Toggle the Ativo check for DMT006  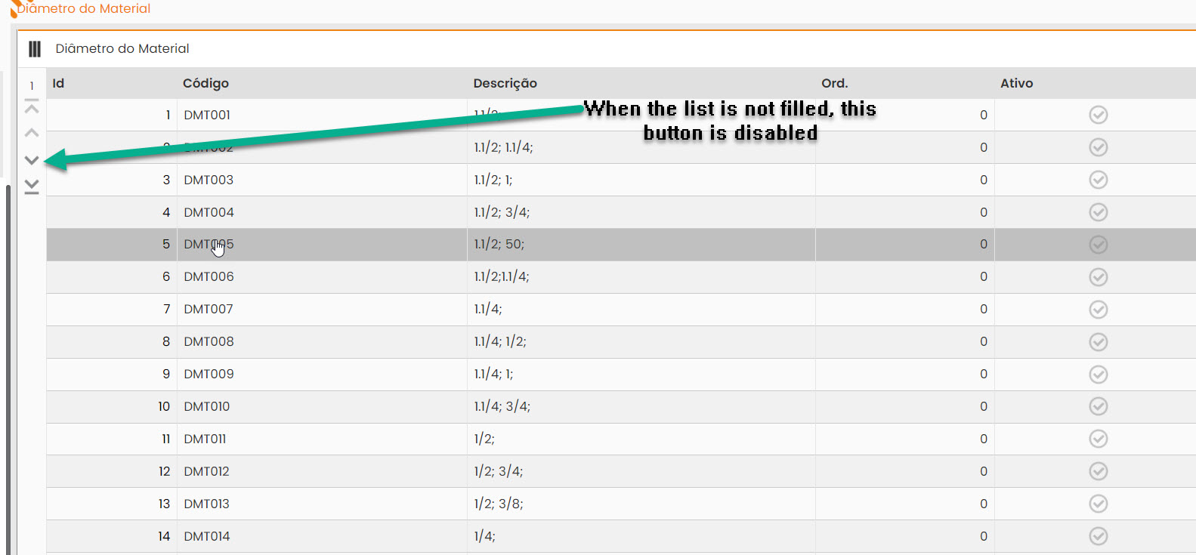coord(1099,277)
